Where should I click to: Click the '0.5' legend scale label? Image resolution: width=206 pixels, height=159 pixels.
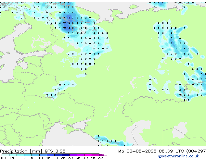click(x=11, y=158)
